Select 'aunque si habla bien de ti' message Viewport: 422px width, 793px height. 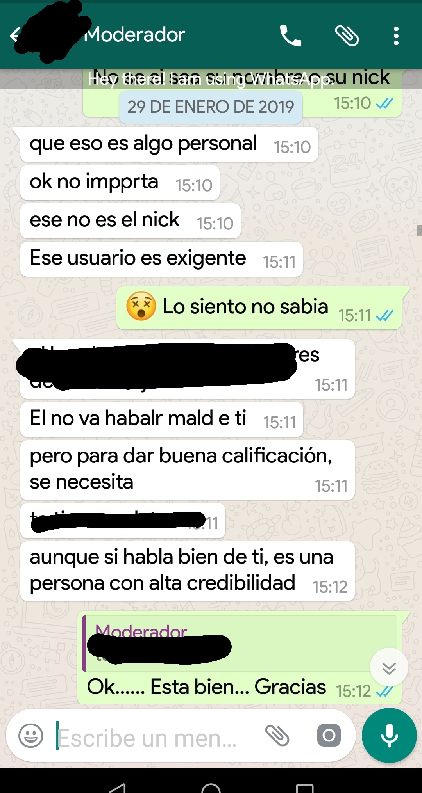(188, 571)
